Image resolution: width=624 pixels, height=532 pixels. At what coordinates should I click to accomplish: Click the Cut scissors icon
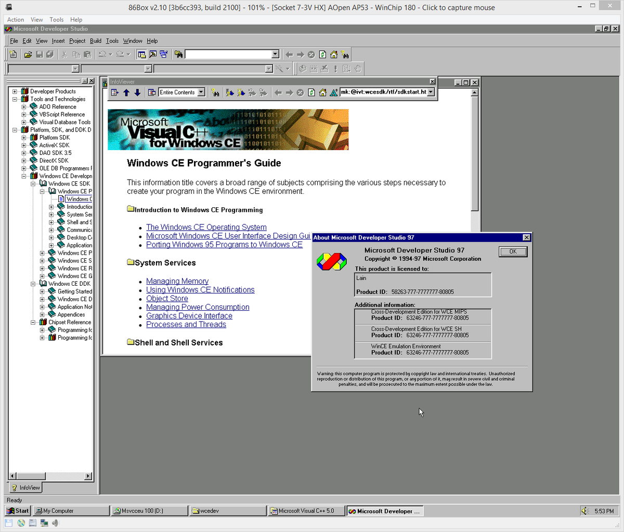click(64, 55)
